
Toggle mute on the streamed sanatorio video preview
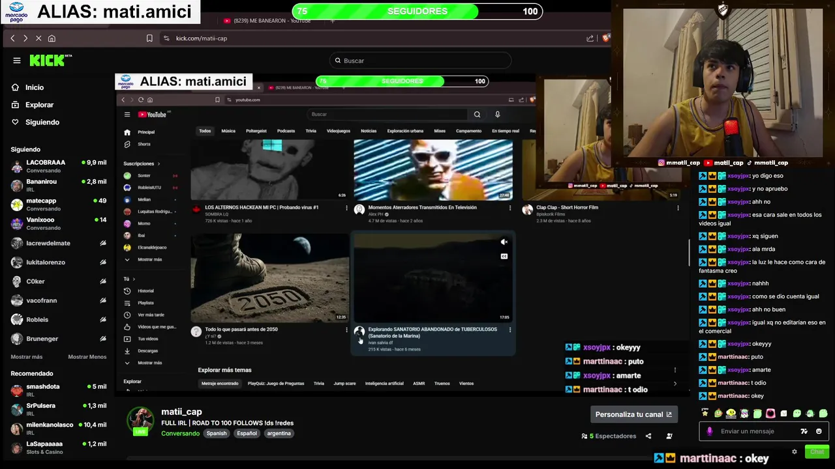pos(504,242)
